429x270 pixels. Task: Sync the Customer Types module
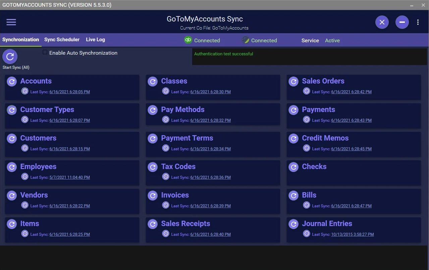coord(12,110)
